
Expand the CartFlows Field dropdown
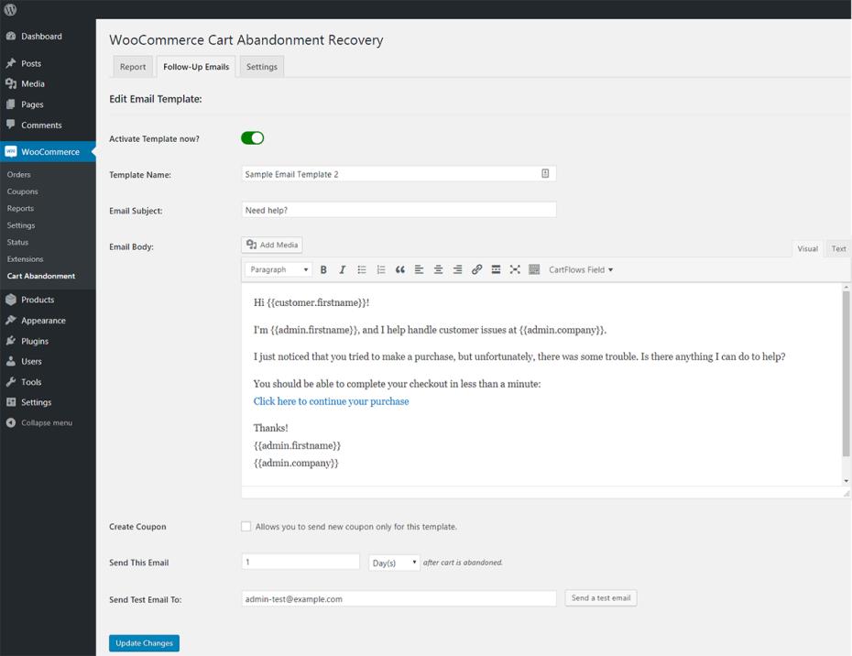click(x=581, y=270)
